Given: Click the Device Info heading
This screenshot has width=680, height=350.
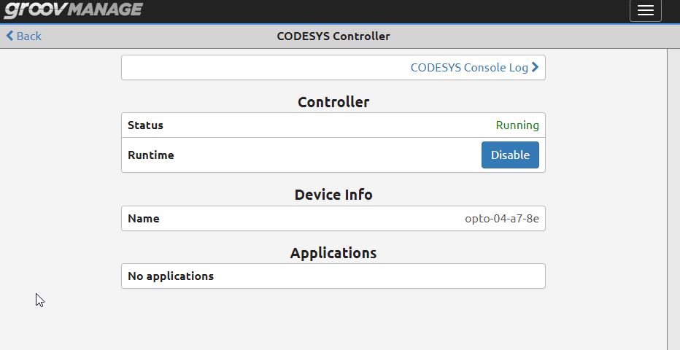Looking at the screenshot, I should (333, 195).
